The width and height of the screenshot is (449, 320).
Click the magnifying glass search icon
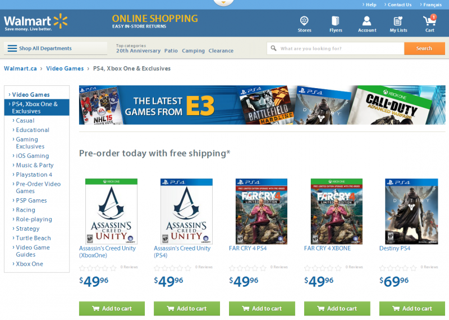[x=274, y=48]
